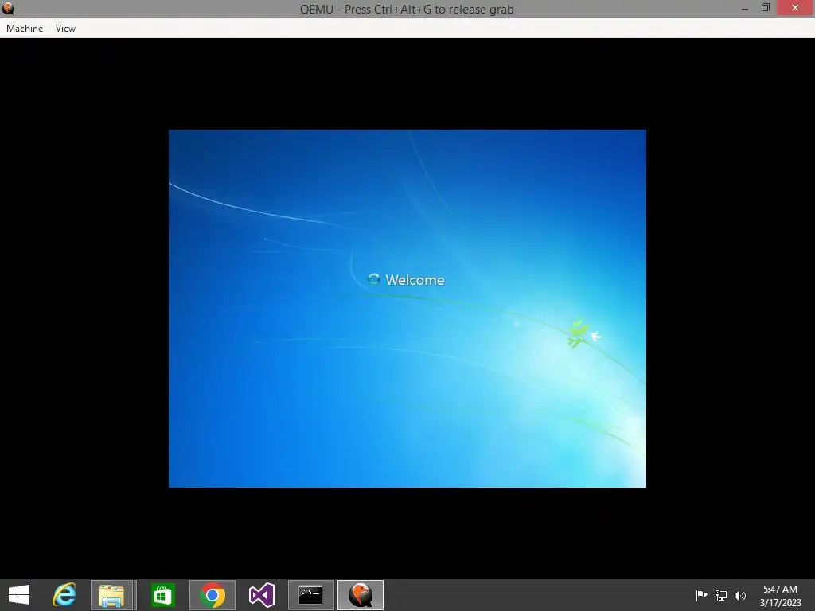Open the Machine menu
Viewport: 815px width, 611px height.
pos(25,29)
